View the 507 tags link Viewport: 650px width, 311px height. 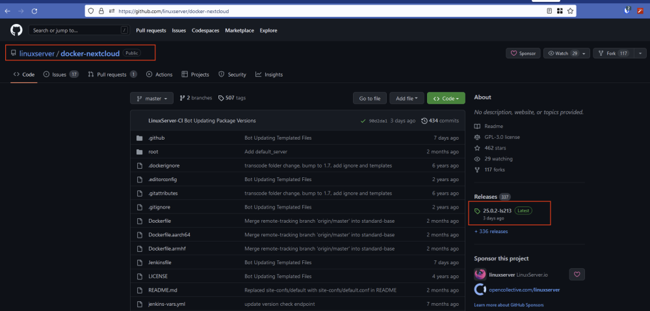point(232,98)
